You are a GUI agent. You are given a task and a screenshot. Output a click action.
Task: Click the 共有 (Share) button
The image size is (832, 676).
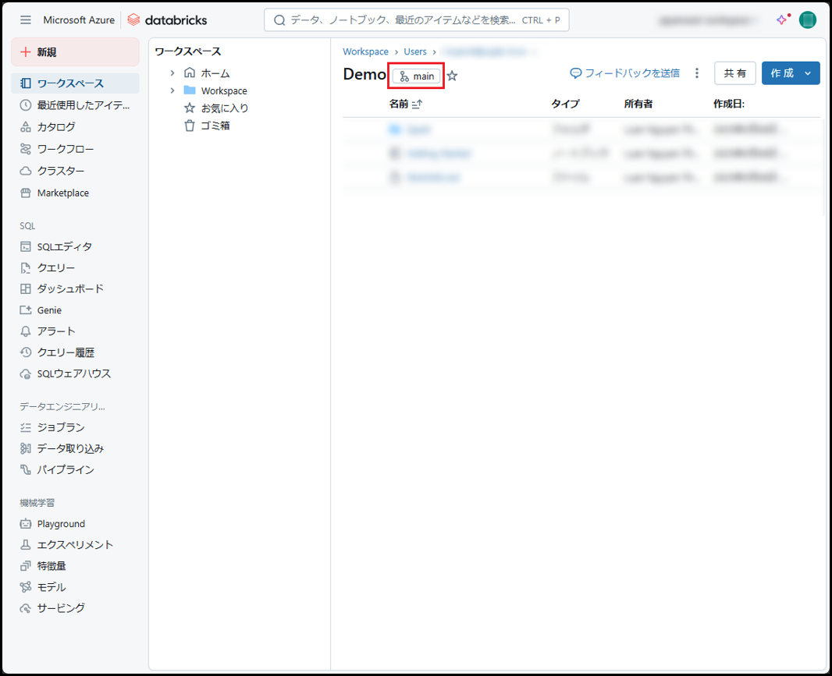[735, 73]
